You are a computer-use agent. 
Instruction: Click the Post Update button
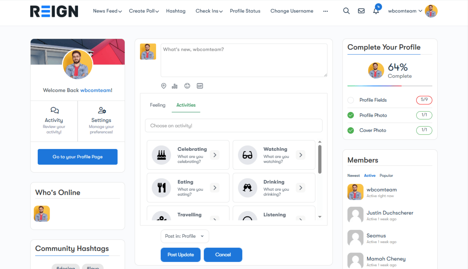[181, 255]
